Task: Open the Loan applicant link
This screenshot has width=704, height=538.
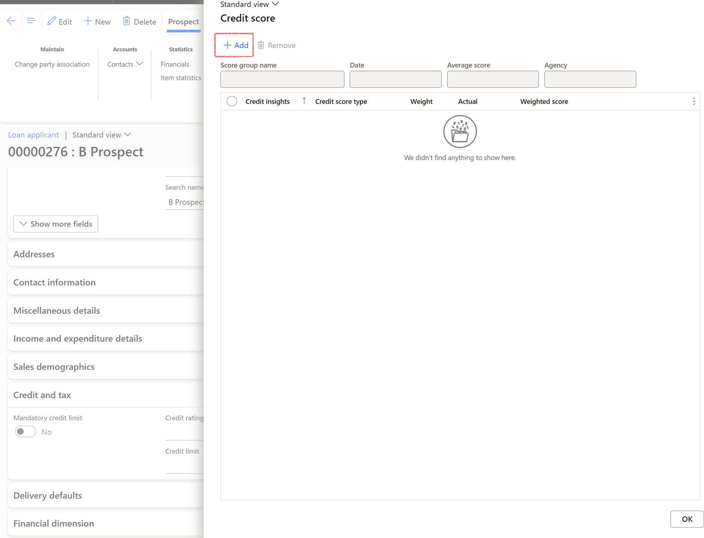Action: pyautogui.click(x=33, y=135)
